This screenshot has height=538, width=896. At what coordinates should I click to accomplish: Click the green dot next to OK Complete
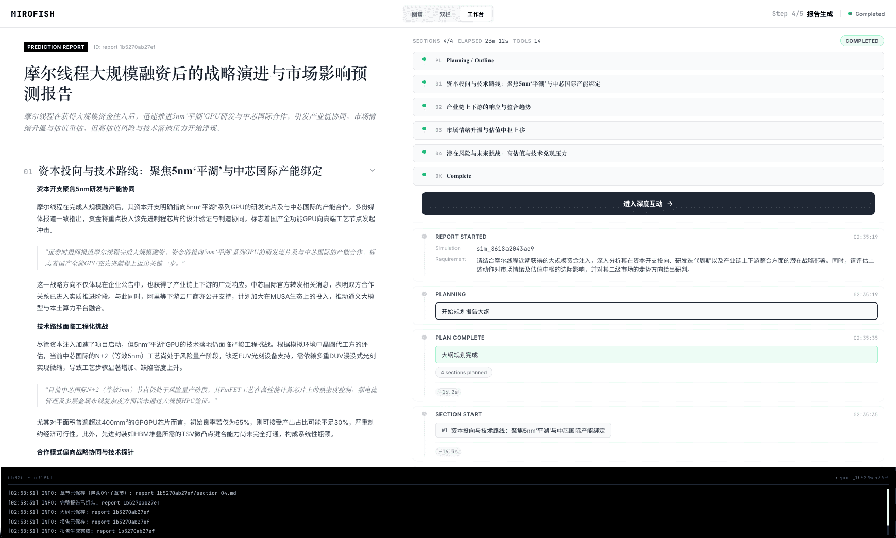click(x=424, y=176)
